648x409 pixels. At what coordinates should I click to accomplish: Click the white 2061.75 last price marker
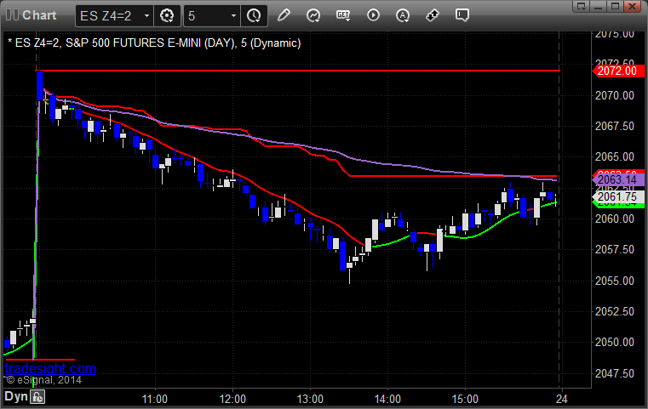[618, 196]
